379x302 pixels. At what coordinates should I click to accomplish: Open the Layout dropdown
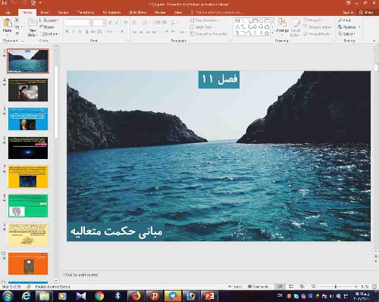(x=49, y=20)
